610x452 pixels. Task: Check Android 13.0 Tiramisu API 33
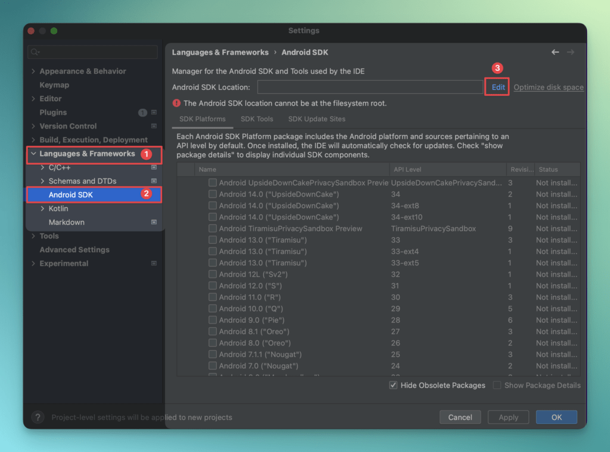[213, 240]
